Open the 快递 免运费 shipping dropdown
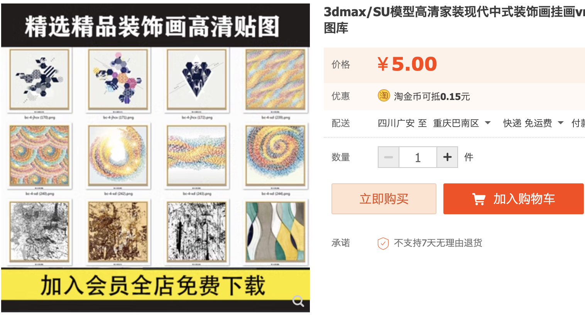Viewport: 585px width, 315px height. [533, 123]
